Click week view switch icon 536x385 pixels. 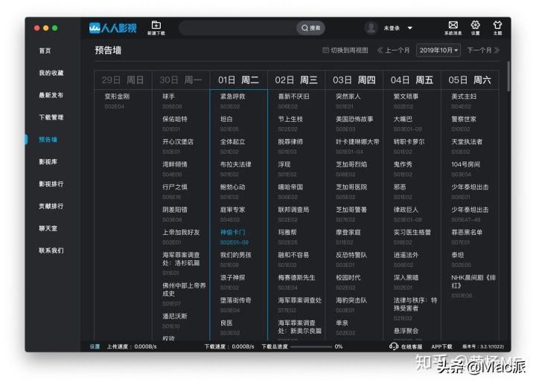(x=325, y=51)
